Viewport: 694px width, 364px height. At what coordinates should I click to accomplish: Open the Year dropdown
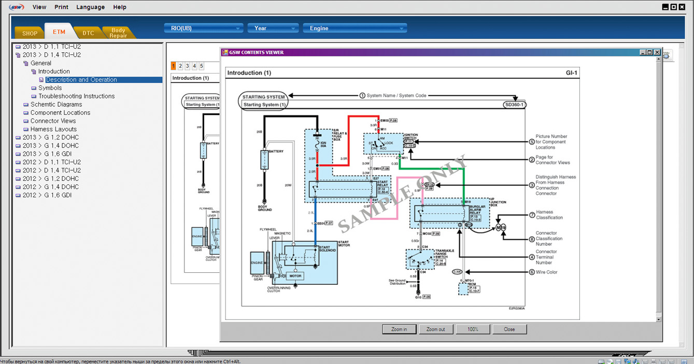pos(273,28)
